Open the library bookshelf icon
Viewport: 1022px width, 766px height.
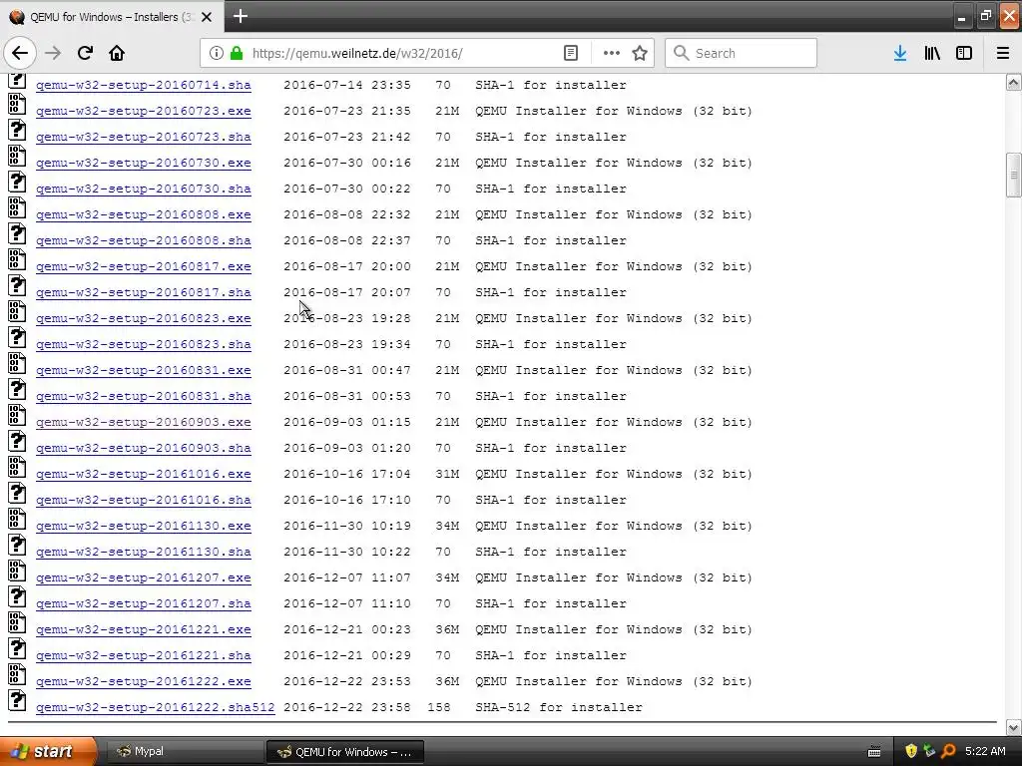click(932, 53)
